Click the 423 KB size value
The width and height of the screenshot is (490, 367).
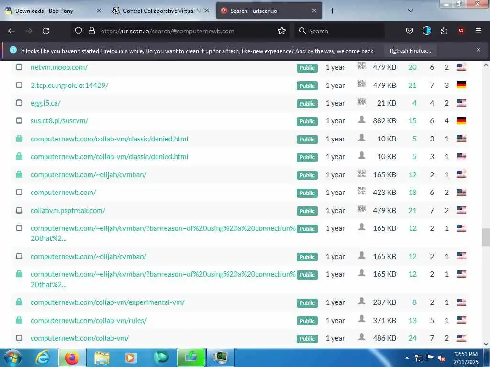coord(384,193)
